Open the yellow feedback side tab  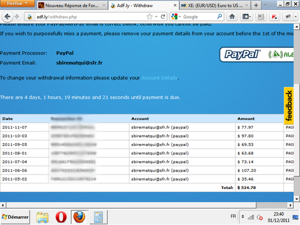click(288, 105)
